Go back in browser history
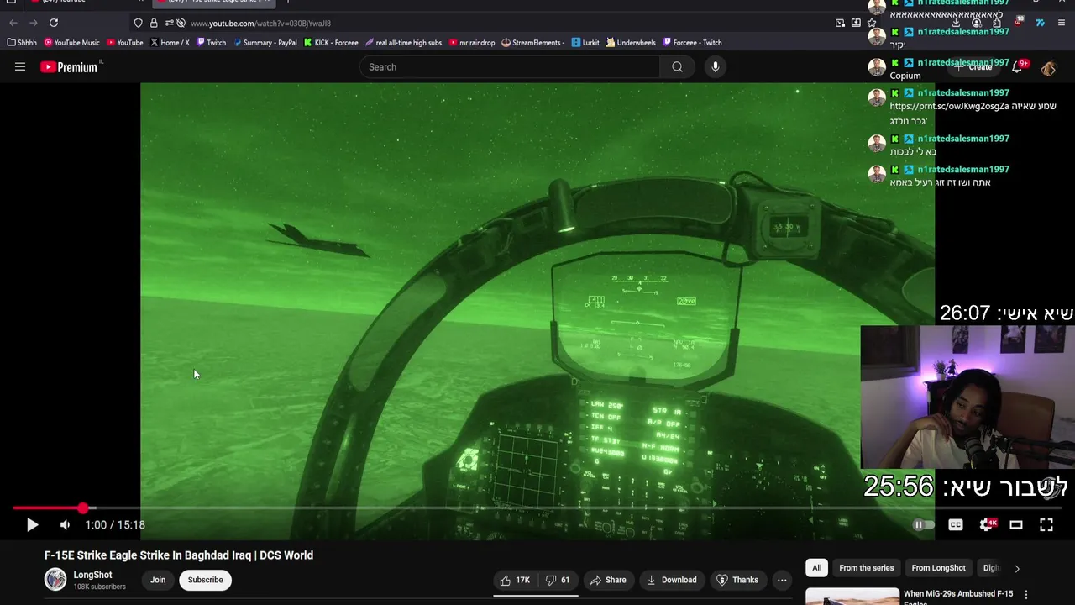The image size is (1075, 605). pyautogui.click(x=13, y=23)
